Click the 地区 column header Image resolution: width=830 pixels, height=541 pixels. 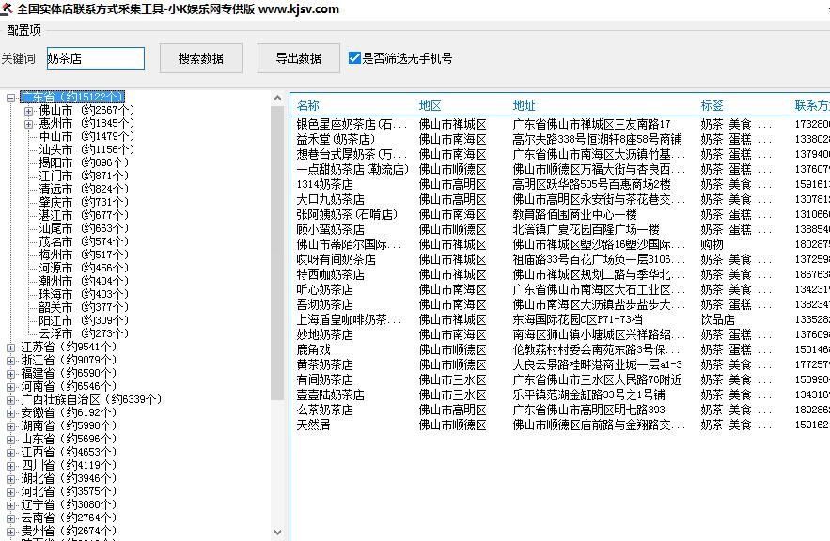coord(431,106)
